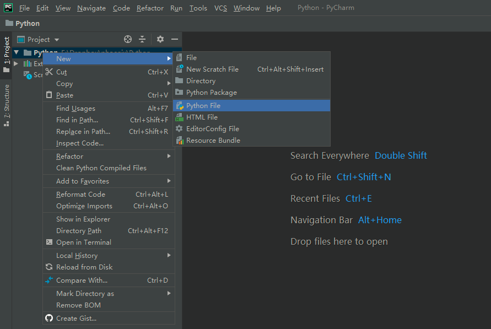Click the scissors icon next to Cut

click(x=49, y=72)
